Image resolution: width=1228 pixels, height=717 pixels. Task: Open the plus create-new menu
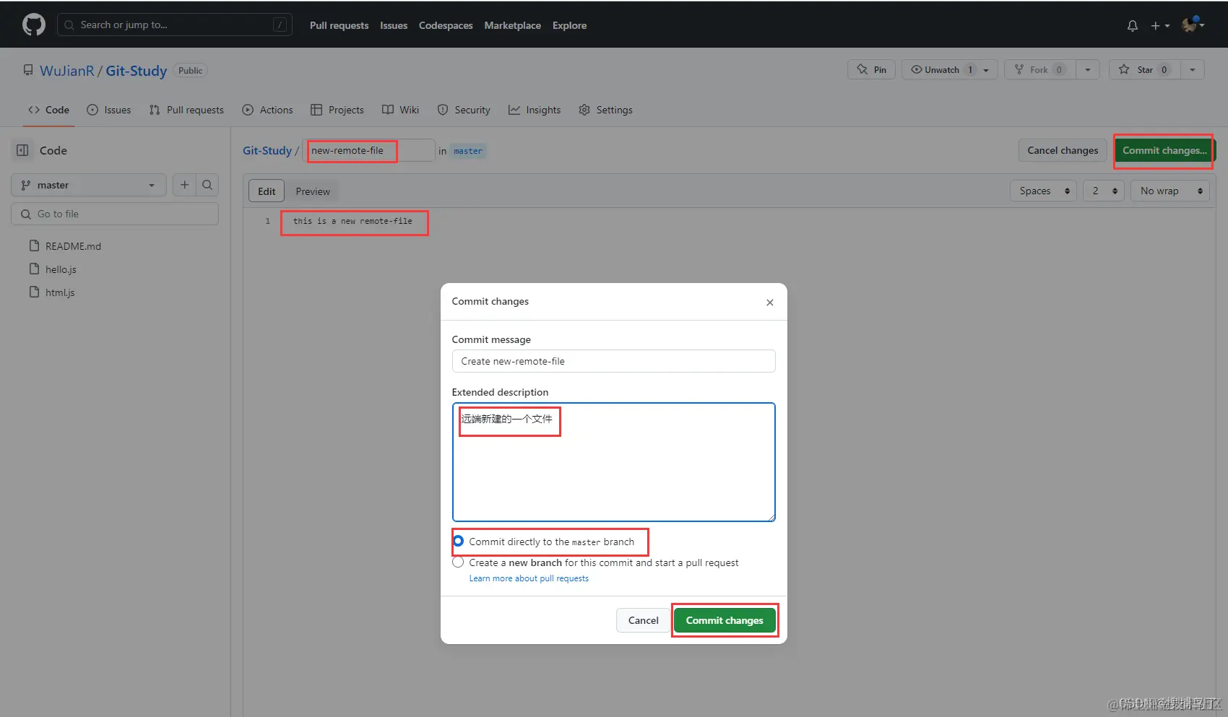(x=1160, y=26)
